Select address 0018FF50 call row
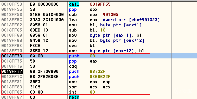 tap(98, 4)
